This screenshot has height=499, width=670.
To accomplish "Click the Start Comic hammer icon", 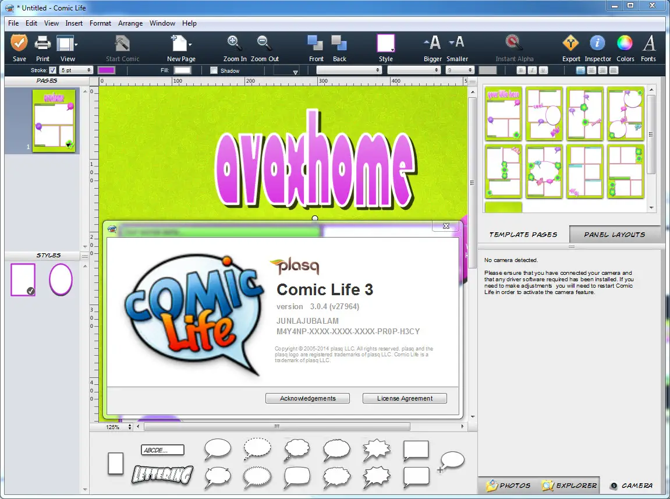I will click(x=122, y=44).
